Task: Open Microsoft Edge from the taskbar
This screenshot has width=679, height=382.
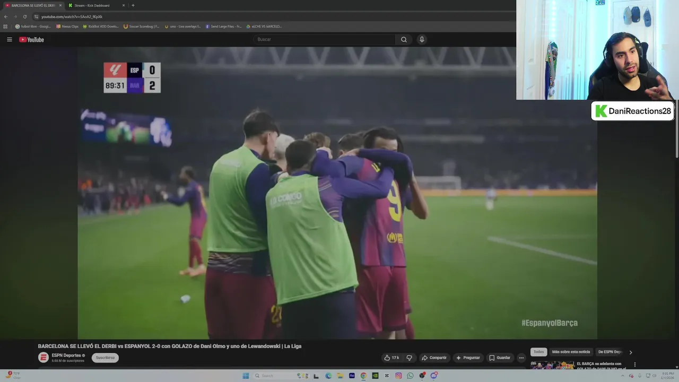Action: coord(328,376)
